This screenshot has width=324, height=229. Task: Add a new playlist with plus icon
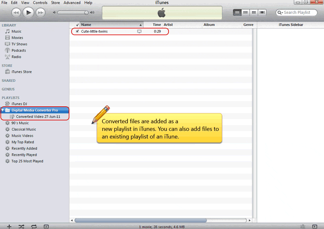tap(9, 226)
